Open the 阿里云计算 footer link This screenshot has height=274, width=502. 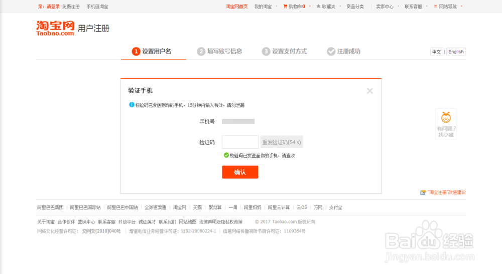pos(279,207)
